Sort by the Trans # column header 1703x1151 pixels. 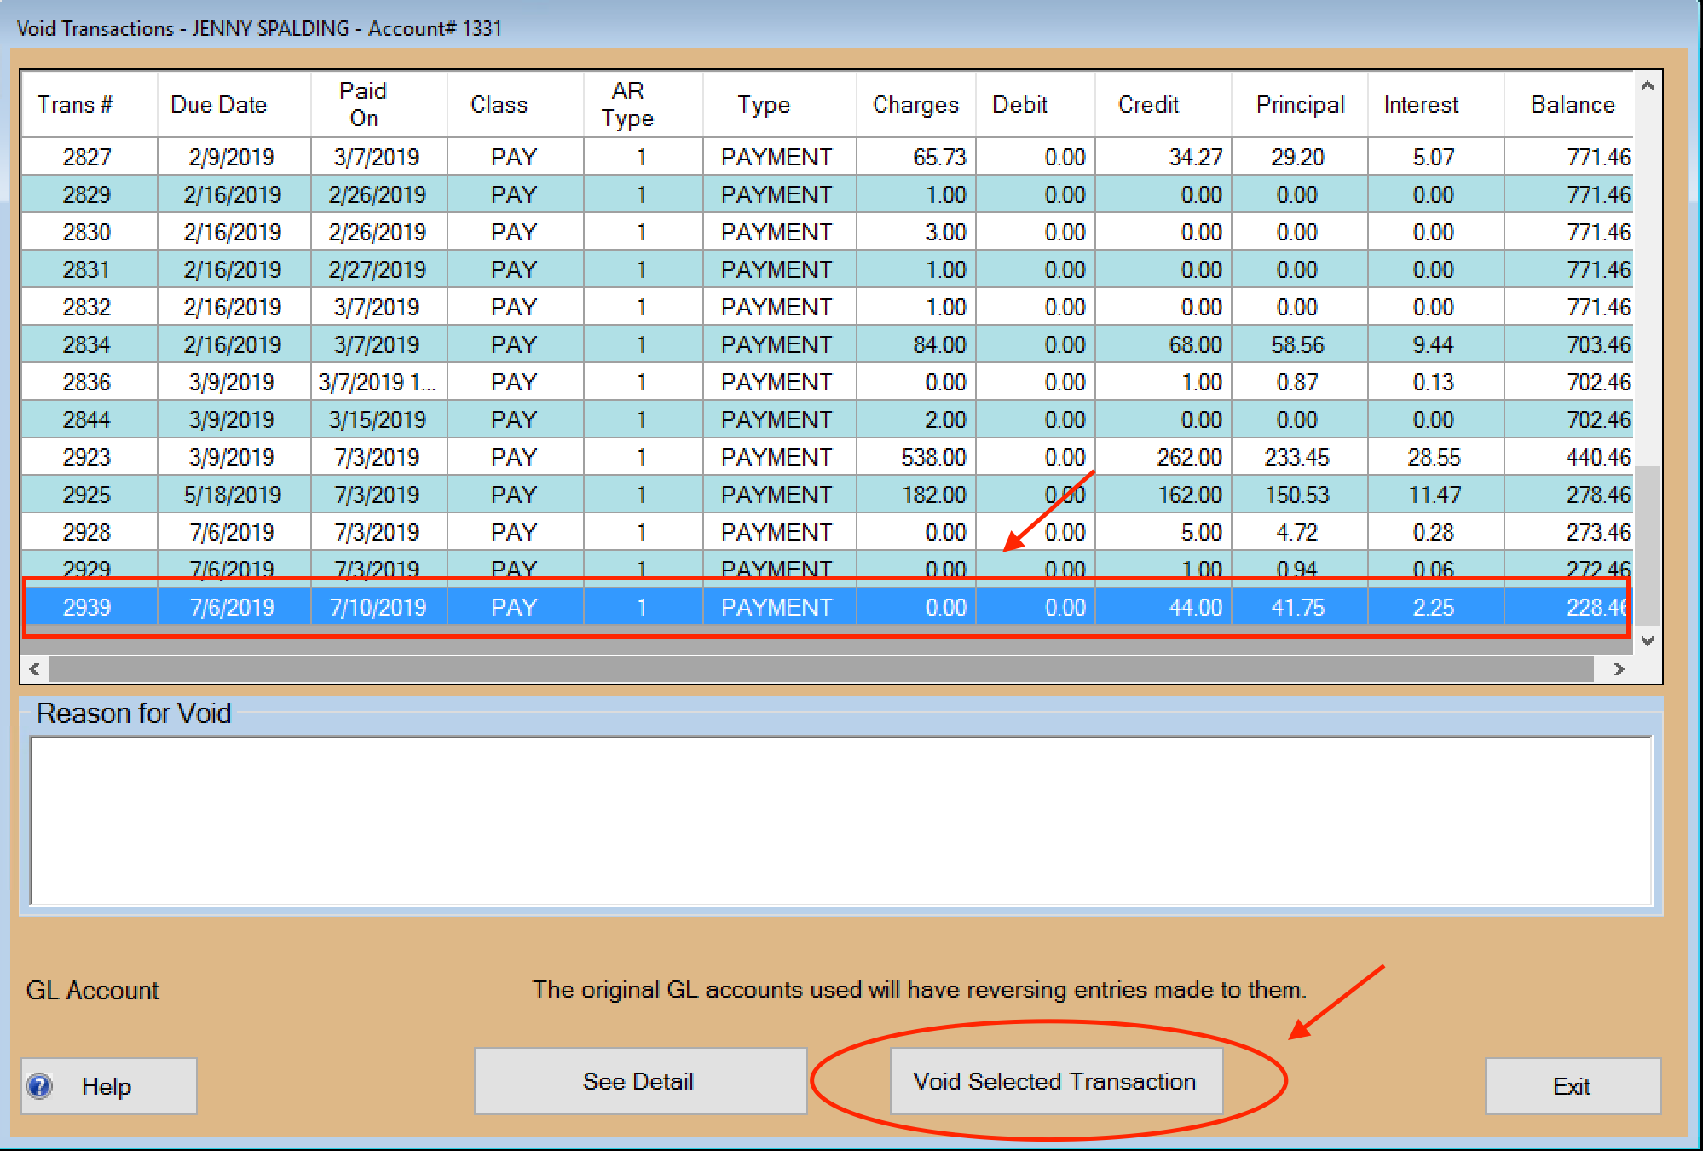click(75, 105)
